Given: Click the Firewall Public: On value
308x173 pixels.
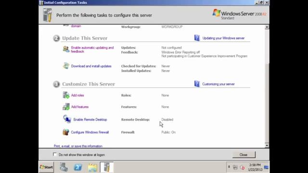Looking at the screenshot, I should click(168, 132).
